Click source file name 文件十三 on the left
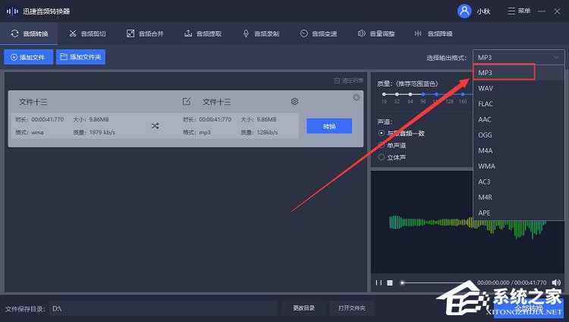This screenshot has height=322, width=569. [x=33, y=102]
